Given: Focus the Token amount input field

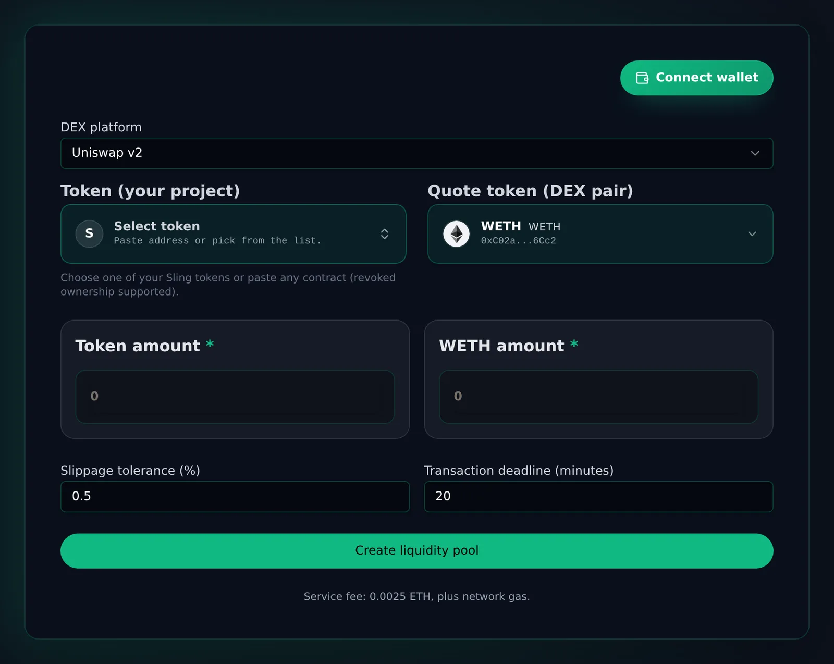Looking at the screenshot, I should pyautogui.click(x=235, y=397).
